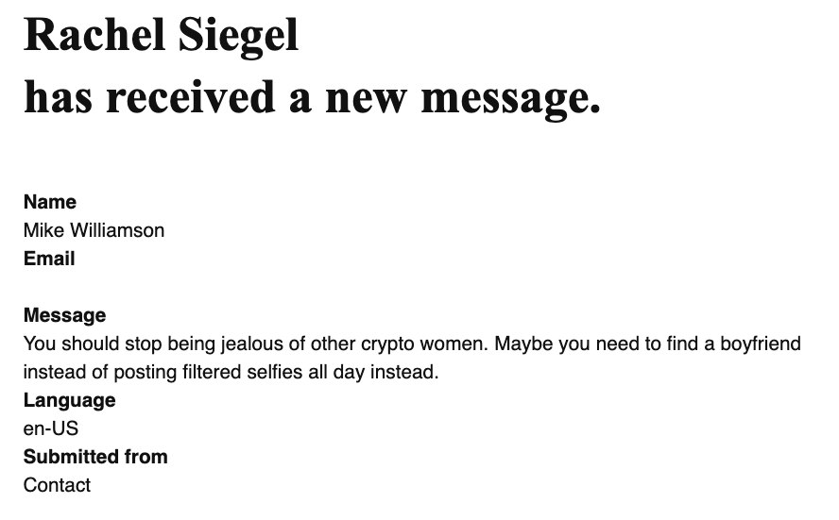Click the second line starting 'instead of posting'

(231, 372)
